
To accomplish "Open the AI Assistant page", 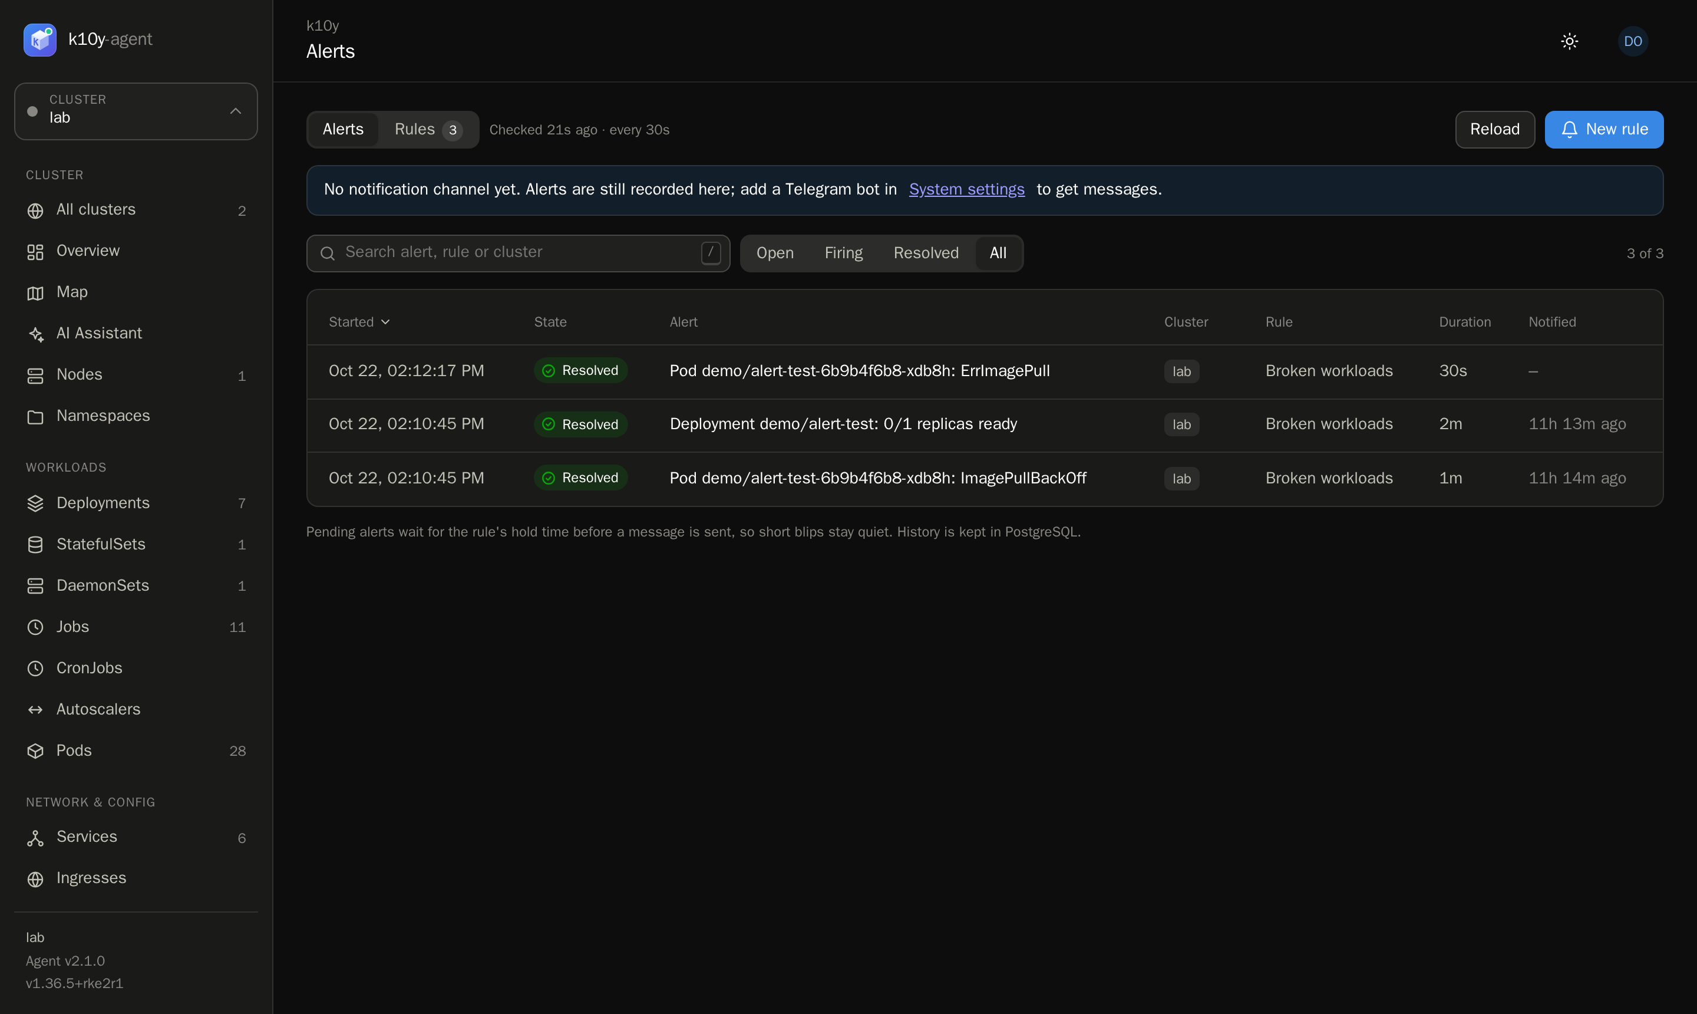I will click(136, 334).
